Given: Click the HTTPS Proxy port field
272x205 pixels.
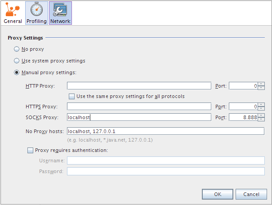Looking at the screenshot, I should pos(243,107).
